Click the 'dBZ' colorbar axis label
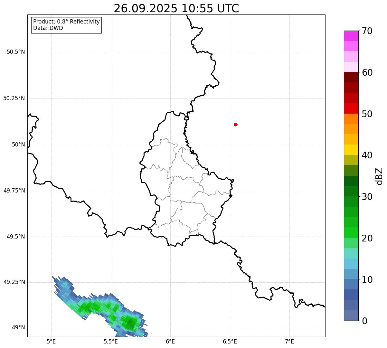 tap(379, 176)
